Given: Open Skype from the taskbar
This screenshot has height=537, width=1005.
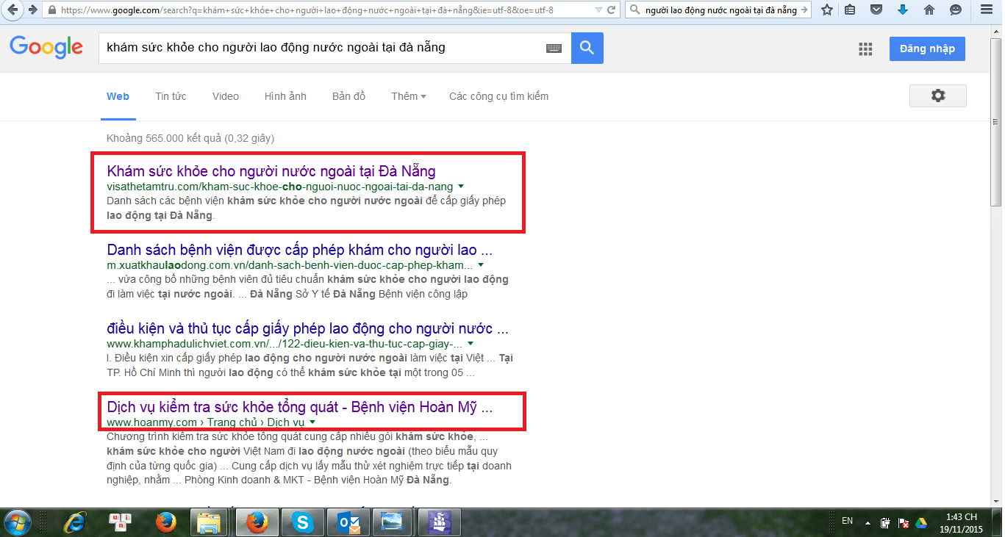Looking at the screenshot, I should 302,522.
